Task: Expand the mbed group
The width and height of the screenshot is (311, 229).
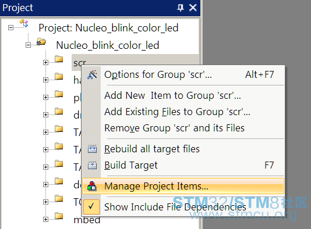Action: pyautogui.click(x=45, y=219)
